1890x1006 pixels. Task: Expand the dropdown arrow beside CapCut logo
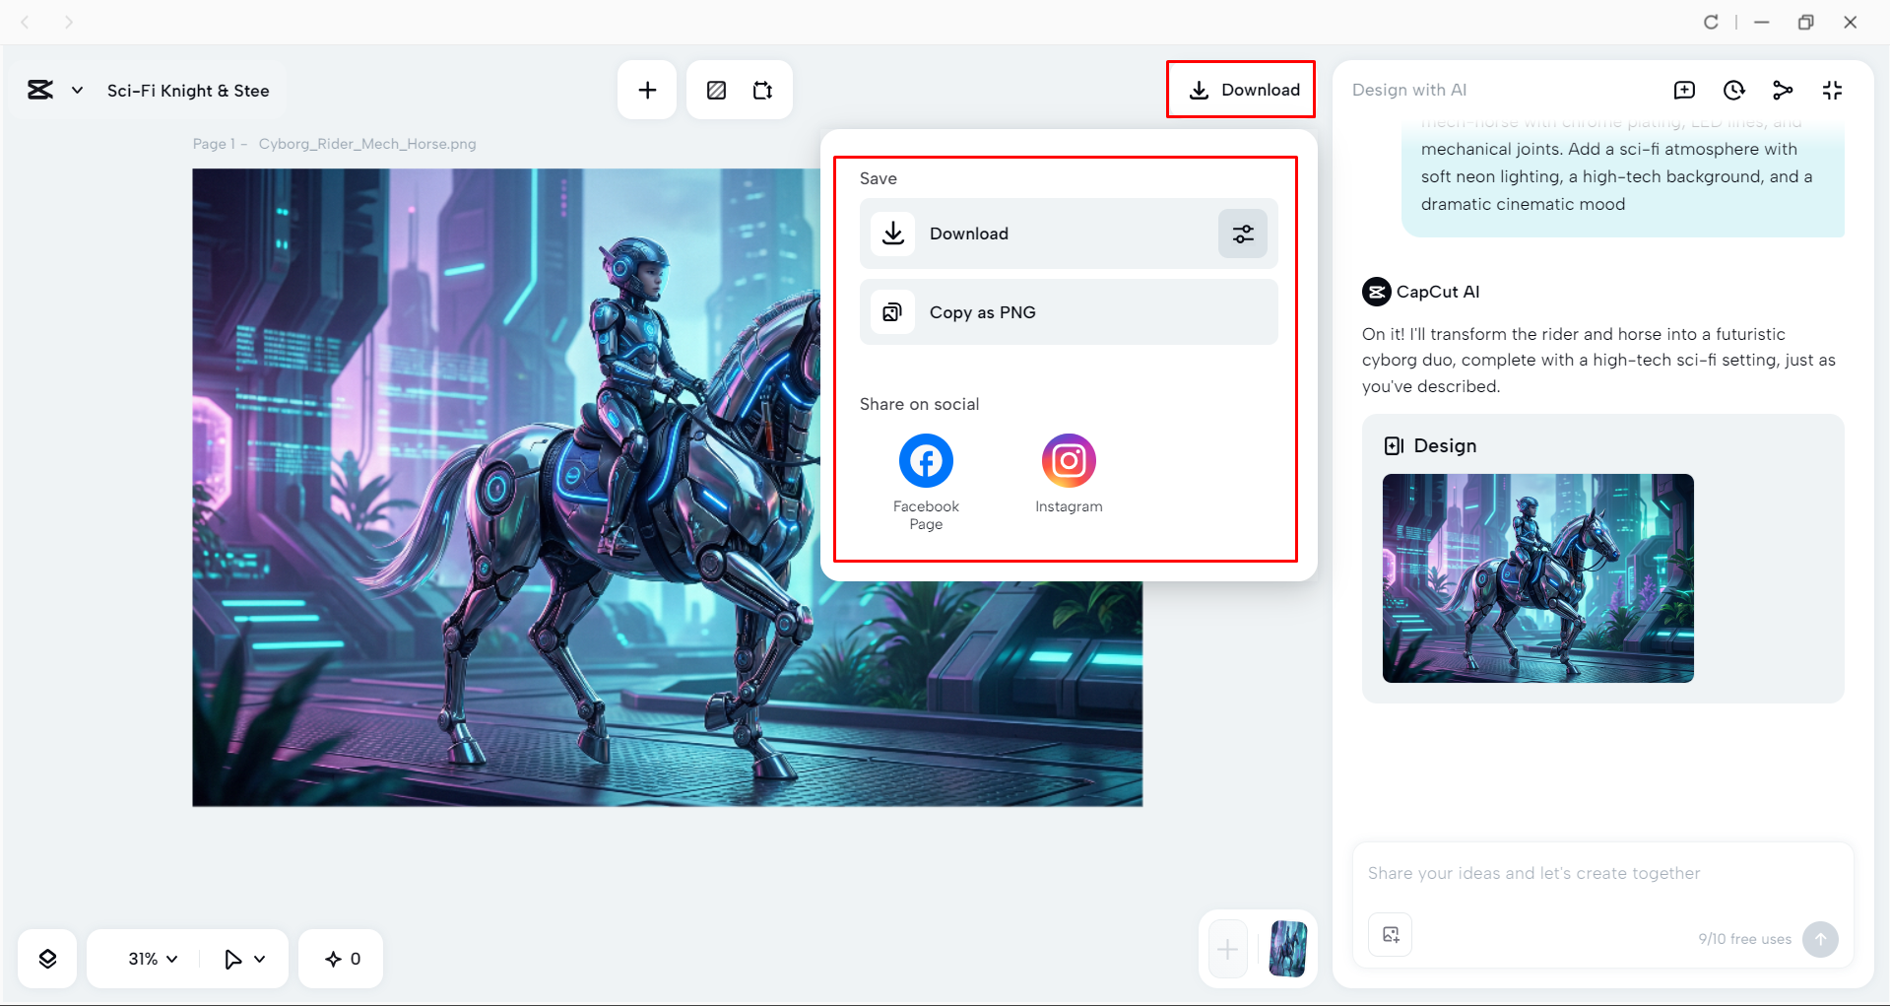77,91
